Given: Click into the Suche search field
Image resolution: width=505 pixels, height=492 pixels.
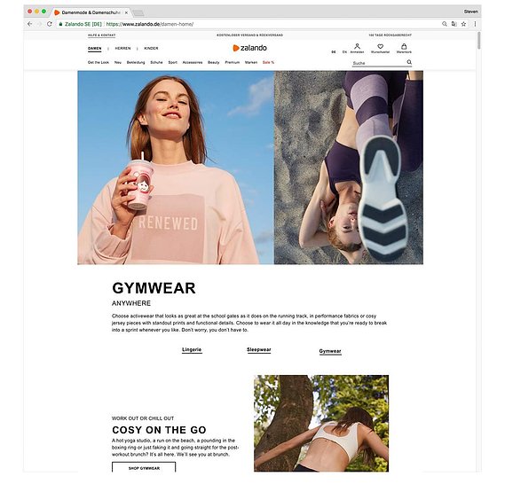Looking at the screenshot, I should [x=378, y=63].
